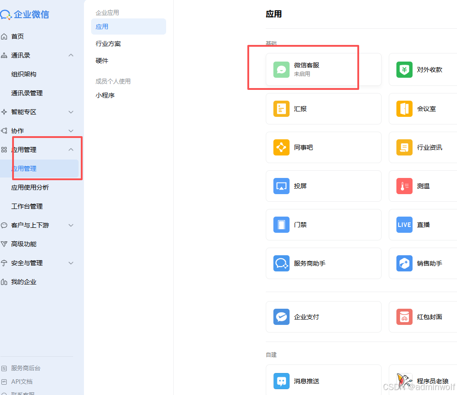457x395 pixels.
Task: Open 工作台管理 in the sidebar
Action: 27,206
